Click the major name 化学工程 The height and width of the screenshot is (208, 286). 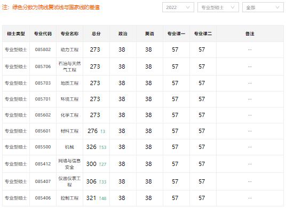pos(70,115)
